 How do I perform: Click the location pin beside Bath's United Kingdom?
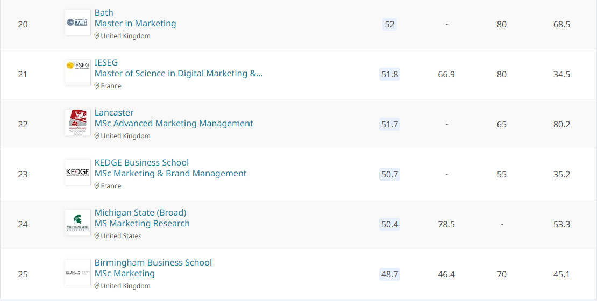click(97, 36)
